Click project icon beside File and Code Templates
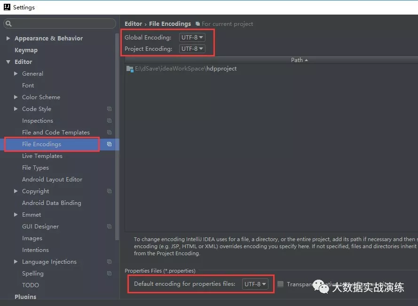Image resolution: width=418 pixels, height=306 pixels. pyautogui.click(x=109, y=132)
